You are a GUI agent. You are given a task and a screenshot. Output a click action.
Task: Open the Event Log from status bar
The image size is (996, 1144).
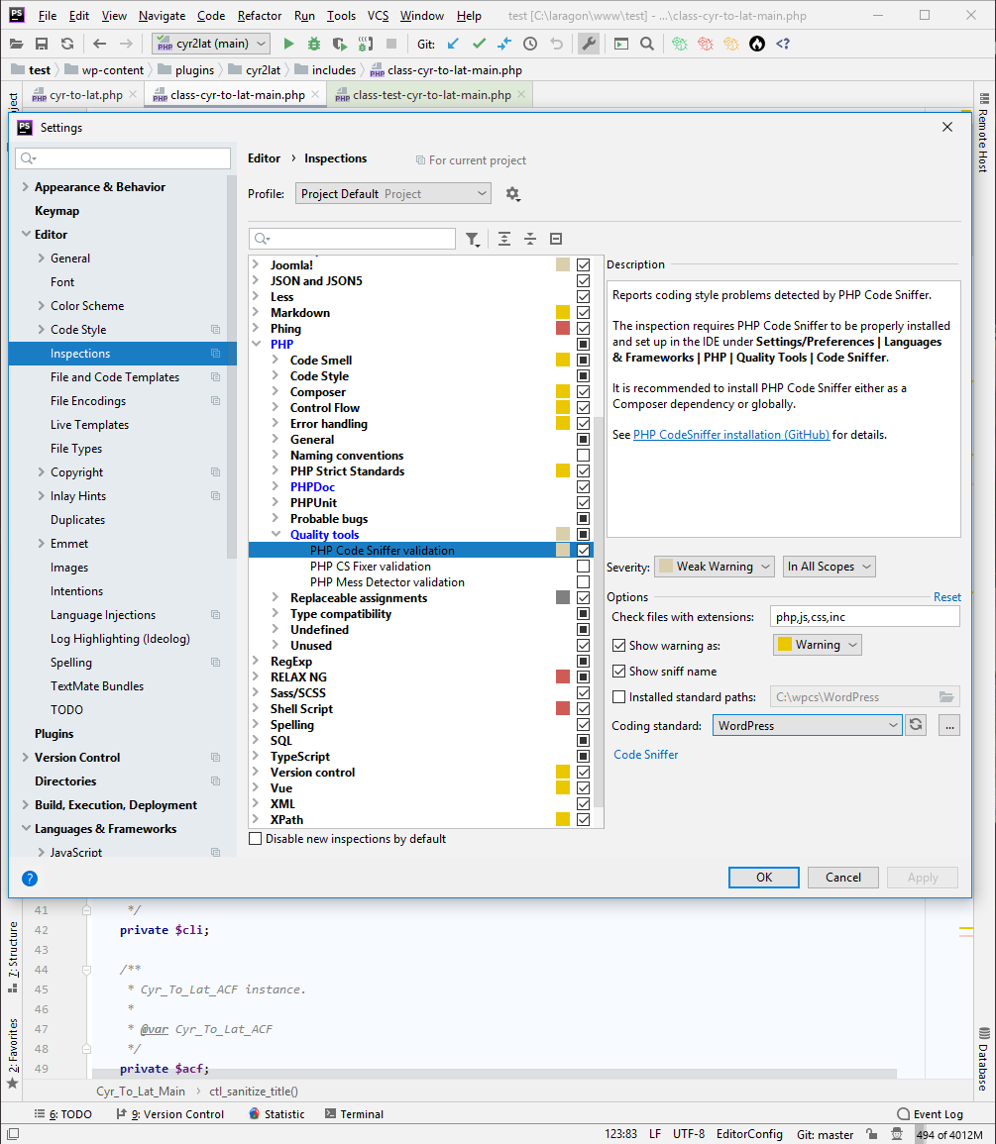(x=930, y=1114)
